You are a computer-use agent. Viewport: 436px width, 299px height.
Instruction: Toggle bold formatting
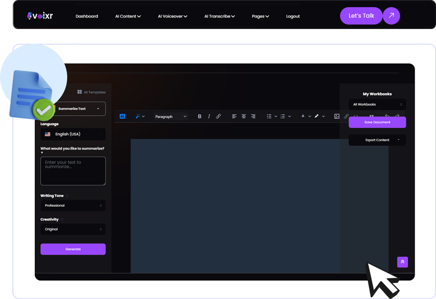pos(199,116)
